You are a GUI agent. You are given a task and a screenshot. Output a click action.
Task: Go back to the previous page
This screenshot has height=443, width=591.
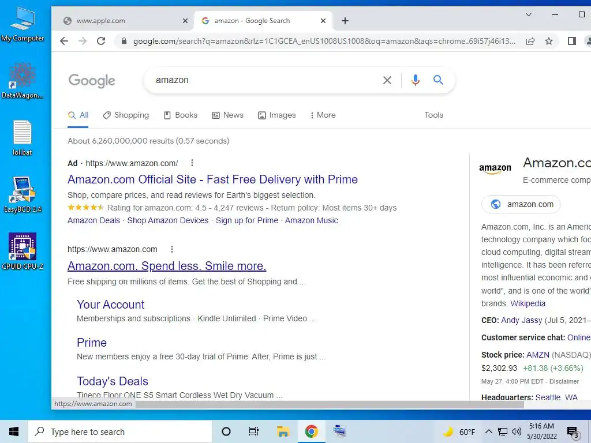click(64, 41)
